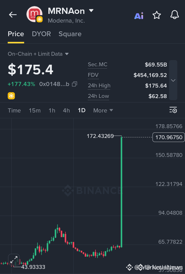The width and height of the screenshot is (185, 274).
Task: Go back using the left arrow icon
Action: 13,15
